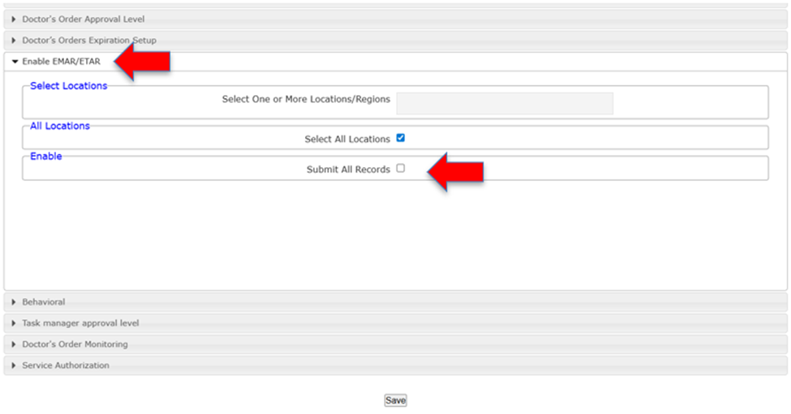Click the 'Enable' group heading
This screenshot has width=791, height=414.
(46, 156)
